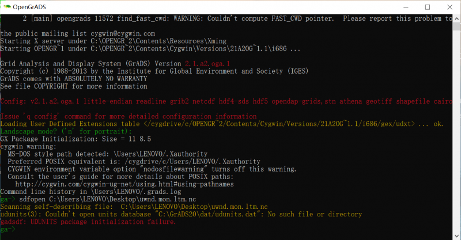Viewport: 461px width, 240px height.
Task: Click the vertical scrollbar thumb
Action: pyautogui.click(x=456, y=26)
